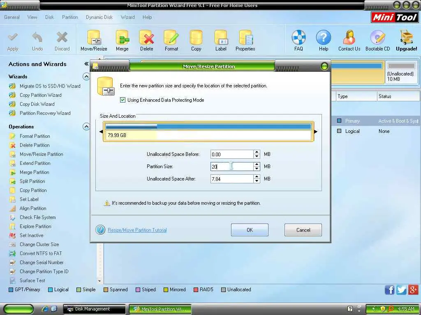Open the Disk menu
The width and height of the screenshot is (421, 315).
(x=49, y=17)
